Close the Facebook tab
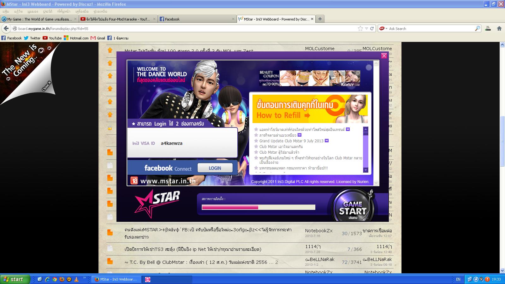Image resolution: width=505 pixels, height=284 pixels. (x=233, y=19)
